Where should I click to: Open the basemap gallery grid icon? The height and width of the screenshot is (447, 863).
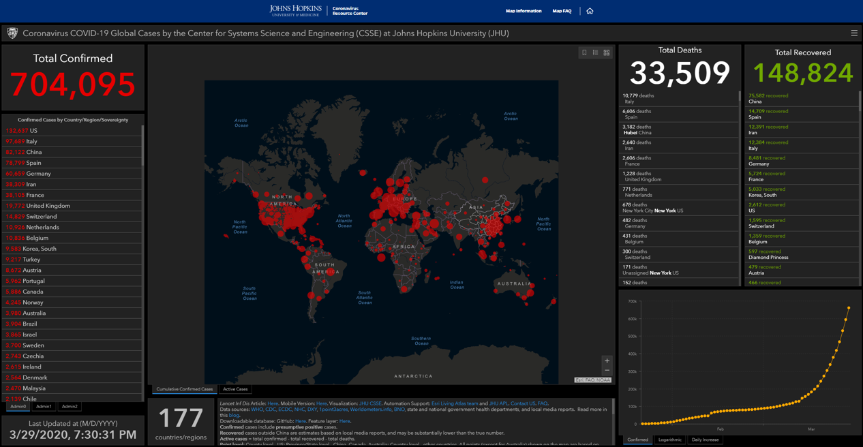[607, 52]
